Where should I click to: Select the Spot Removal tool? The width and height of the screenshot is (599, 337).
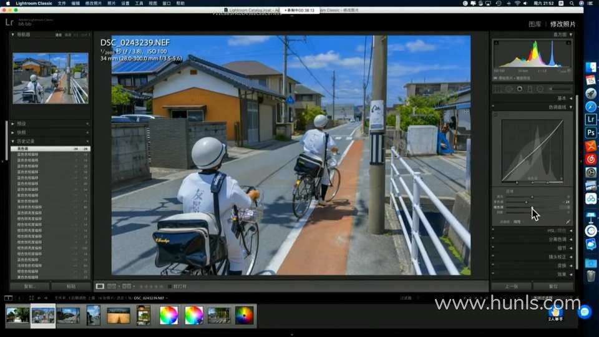tap(509, 89)
